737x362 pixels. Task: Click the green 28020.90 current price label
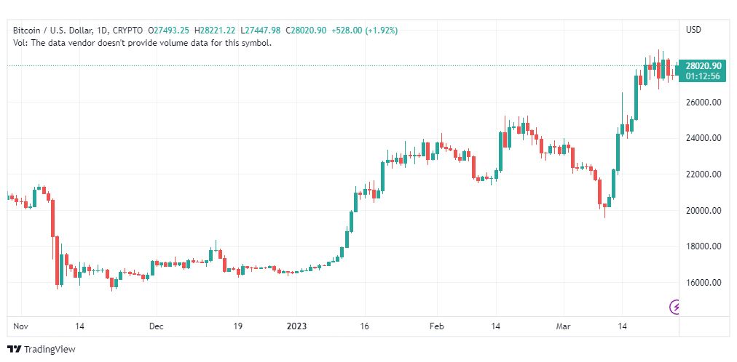pyautogui.click(x=701, y=65)
